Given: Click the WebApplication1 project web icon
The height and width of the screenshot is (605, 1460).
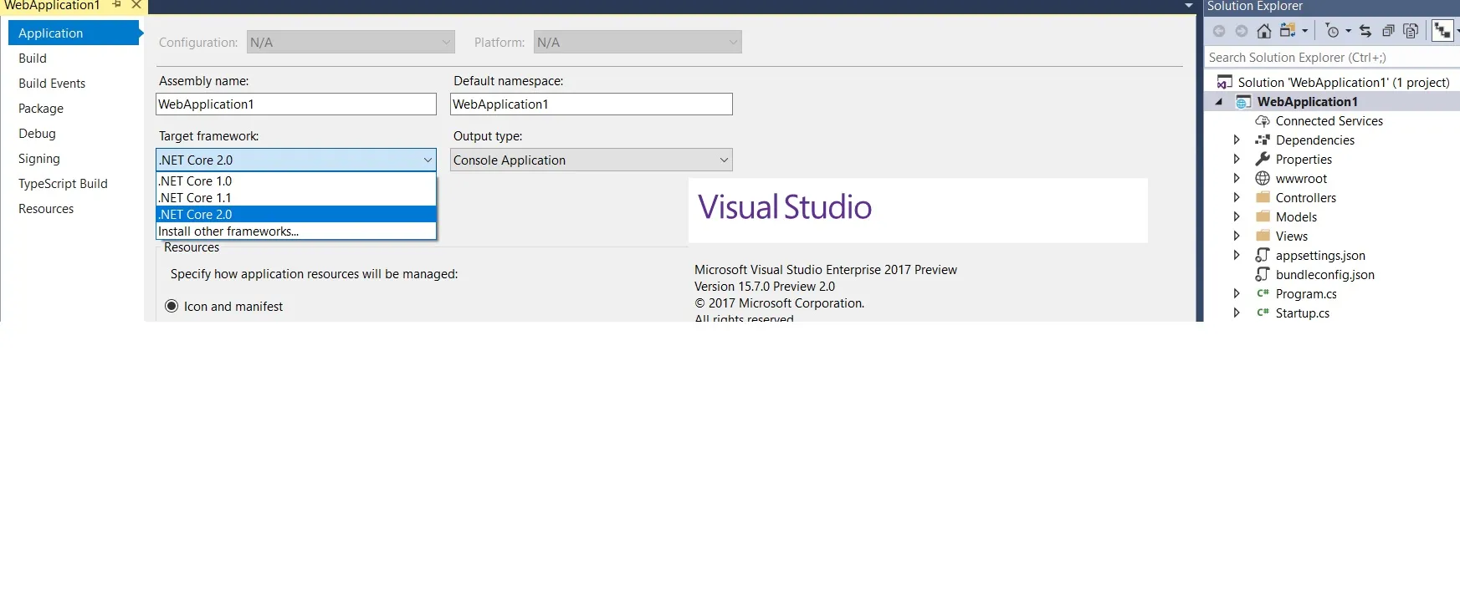Looking at the screenshot, I should click(x=1244, y=102).
